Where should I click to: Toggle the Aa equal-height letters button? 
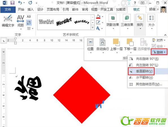[x=29, y=17]
